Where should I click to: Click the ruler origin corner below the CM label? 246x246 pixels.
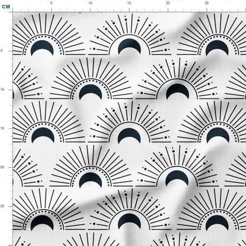[x=13, y=12]
